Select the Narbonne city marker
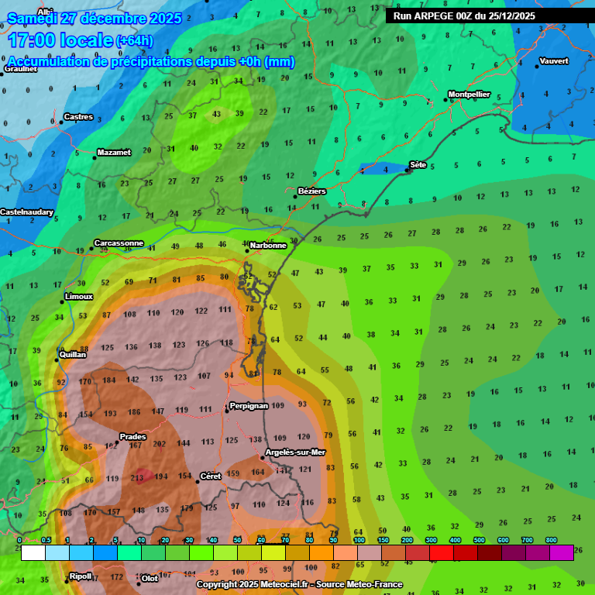Image resolution: width=595 pixels, height=595 pixels. [x=247, y=249]
